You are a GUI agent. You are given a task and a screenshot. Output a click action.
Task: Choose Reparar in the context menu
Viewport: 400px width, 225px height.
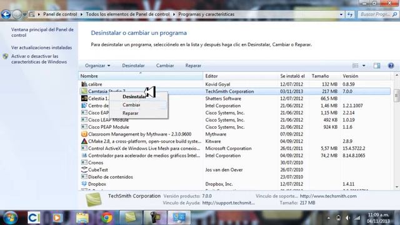139,113
